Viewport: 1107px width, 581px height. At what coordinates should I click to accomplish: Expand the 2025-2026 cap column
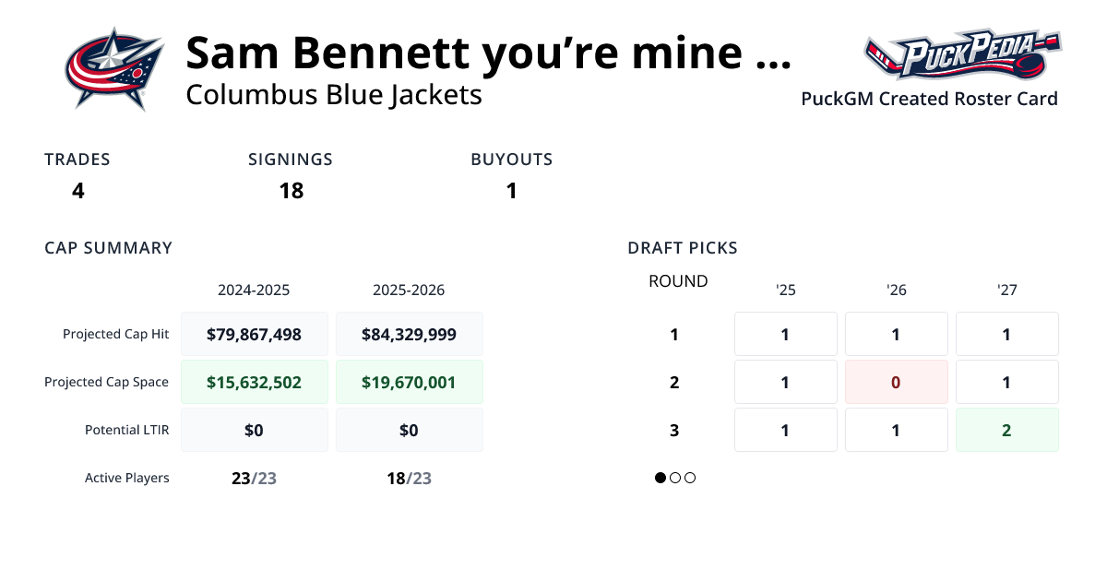(410, 290)
